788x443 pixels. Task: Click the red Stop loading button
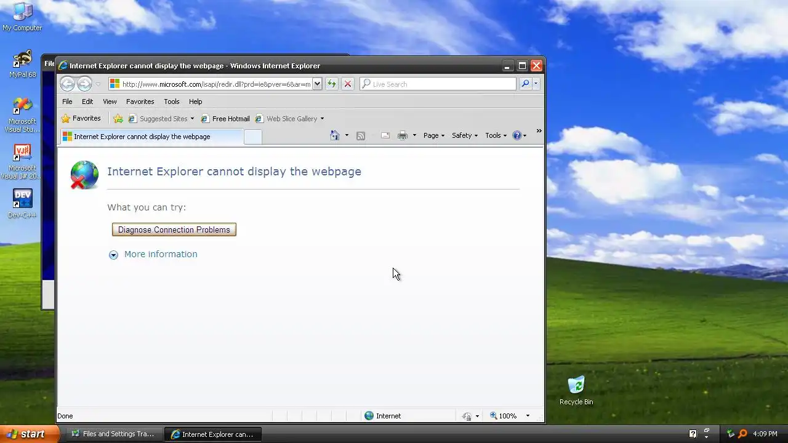pyautogui.click(x=348, y=84)
